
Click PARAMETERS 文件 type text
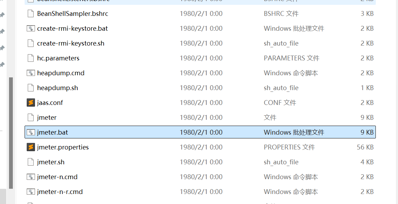(292, 58)
